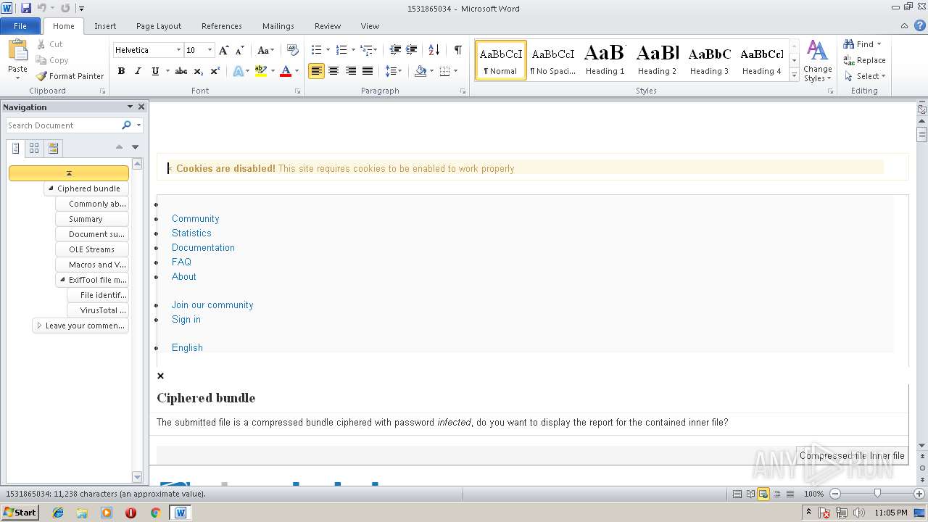The height and width of the screenshot is (522, 928).
Task: Click Decrease Indent icon
Action: tap(395, 50)
